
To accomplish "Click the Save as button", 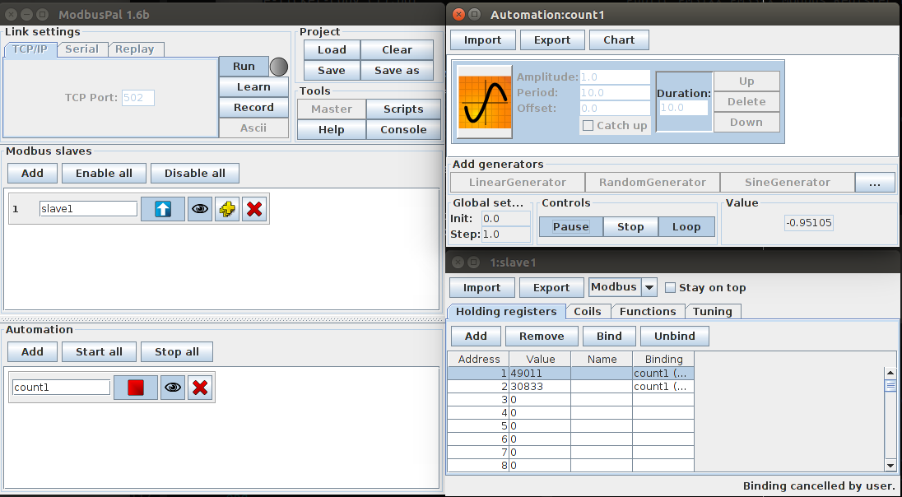I will [x=397, y=70].
